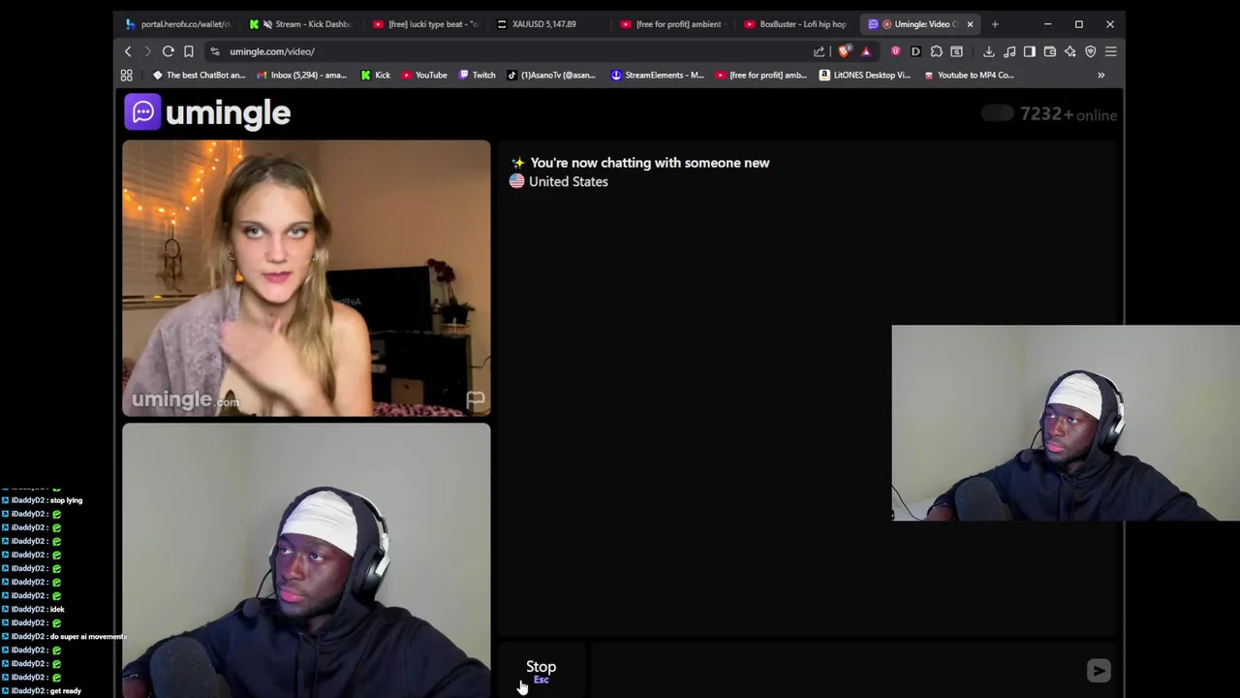The width and height of the screenshot is (1240, 698).
Task: Click the "idek" chat message
Action: point(57,609)
